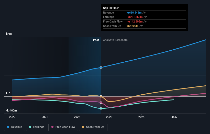Select the Revenue data point marker on the chart
The height and width of the screenshot is (134, 210).
101,68
